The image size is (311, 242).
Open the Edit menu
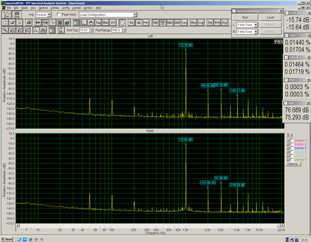16,8
